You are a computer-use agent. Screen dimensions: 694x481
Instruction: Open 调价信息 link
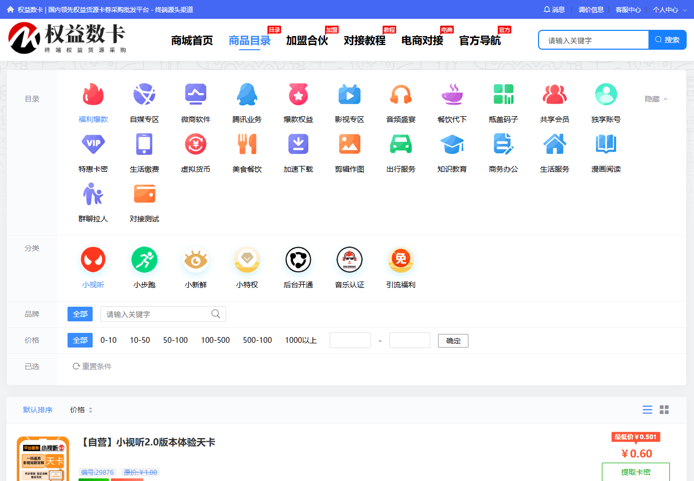591,9
